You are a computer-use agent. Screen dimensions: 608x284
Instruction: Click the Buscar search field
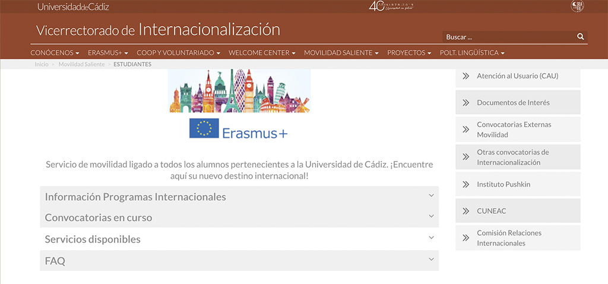(x=508, y=37)
